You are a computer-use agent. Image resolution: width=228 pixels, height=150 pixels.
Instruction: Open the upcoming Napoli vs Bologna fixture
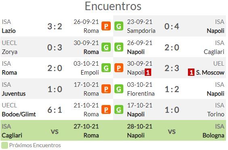pos(169,131)
